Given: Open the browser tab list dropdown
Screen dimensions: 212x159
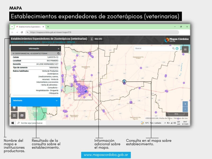Looking at the screenshot, I should (x=12, y=27).
